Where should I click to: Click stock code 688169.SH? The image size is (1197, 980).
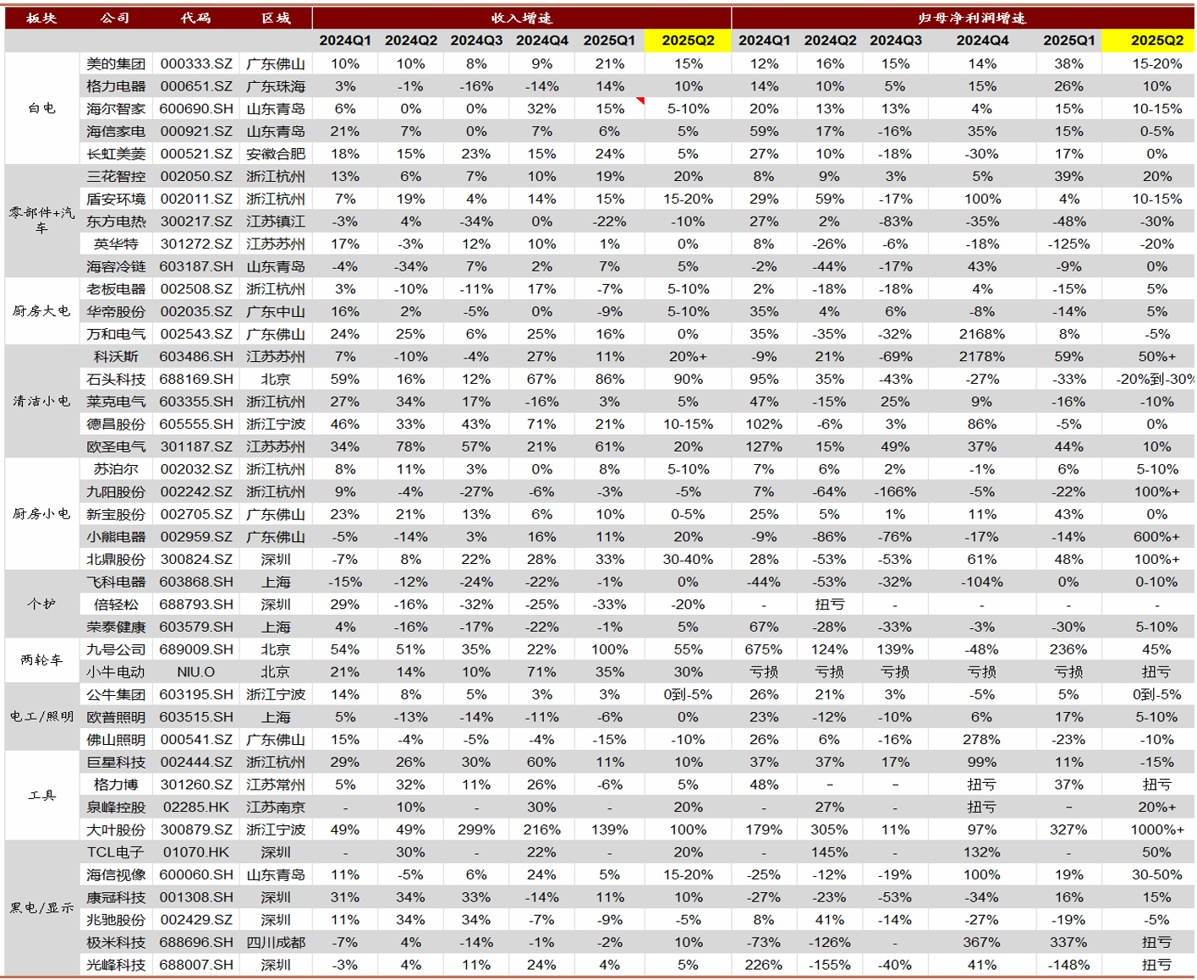196,379
